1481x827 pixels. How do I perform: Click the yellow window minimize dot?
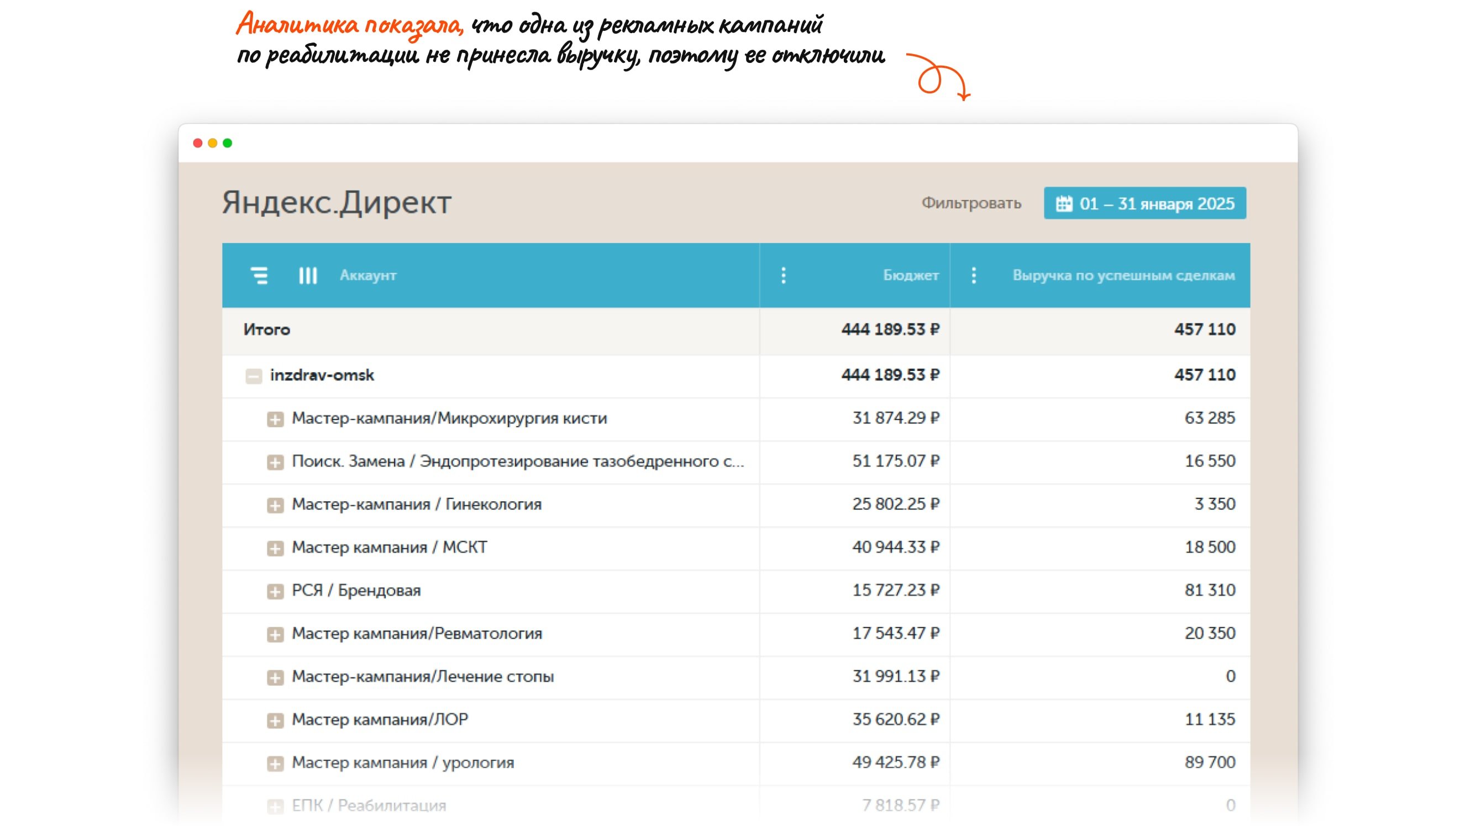[213, 143]
